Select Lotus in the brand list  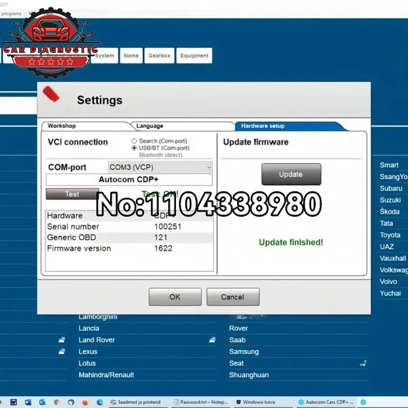tap(87, 363)
